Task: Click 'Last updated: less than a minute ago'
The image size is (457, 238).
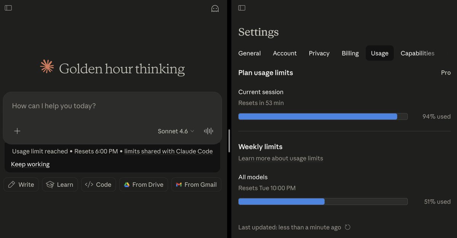Action: [x=289, y=227]
